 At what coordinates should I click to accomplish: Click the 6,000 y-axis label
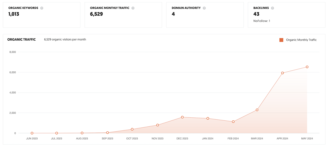pyautogui.click(x=13, y=72)
